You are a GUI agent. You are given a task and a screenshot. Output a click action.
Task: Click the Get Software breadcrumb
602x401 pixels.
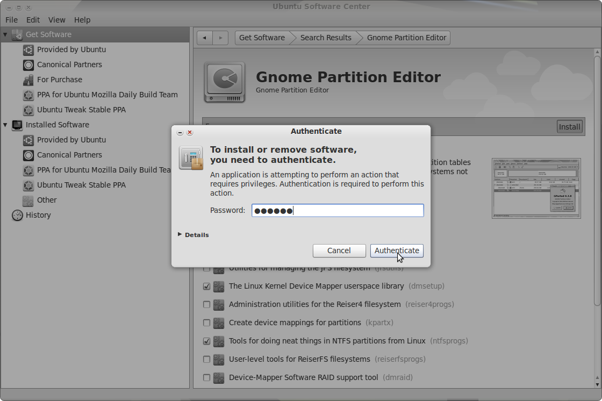tap(262, 38)
